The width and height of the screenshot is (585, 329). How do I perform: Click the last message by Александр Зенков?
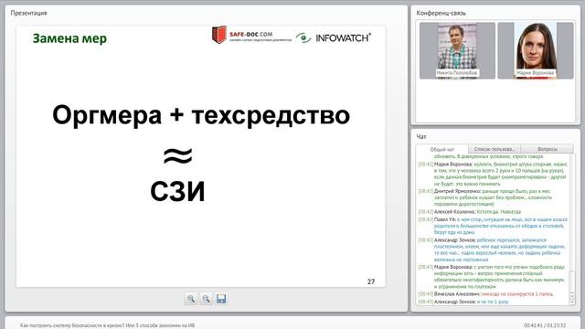(463, 302)
